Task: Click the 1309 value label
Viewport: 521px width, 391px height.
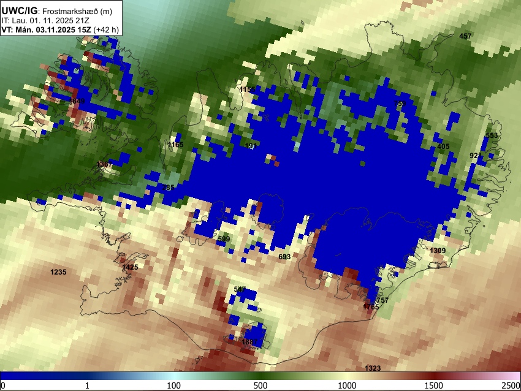Action: [438, 251]
